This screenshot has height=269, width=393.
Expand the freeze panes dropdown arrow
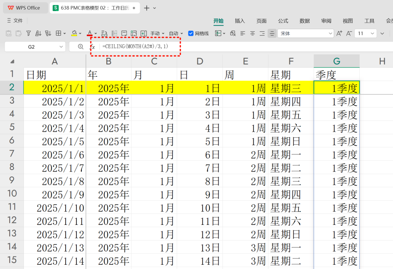pos(224,33)
